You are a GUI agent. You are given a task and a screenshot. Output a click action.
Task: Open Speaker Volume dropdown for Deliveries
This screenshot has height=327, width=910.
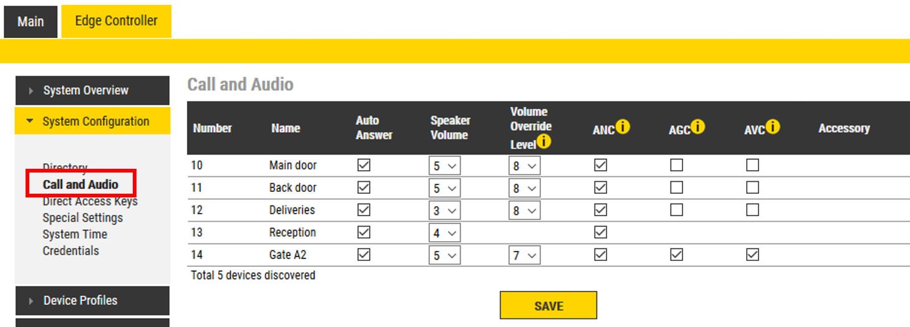click(x=444, y=211)
